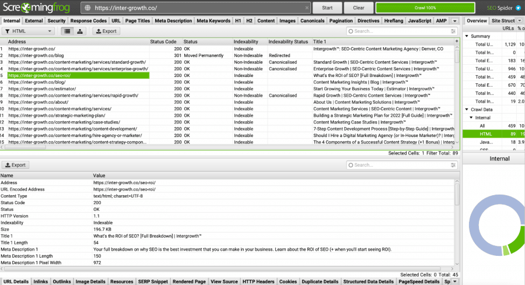Open filter options icon in top search box
The height and width of the screenshot is (285, 525).
(x=453, y=31)
